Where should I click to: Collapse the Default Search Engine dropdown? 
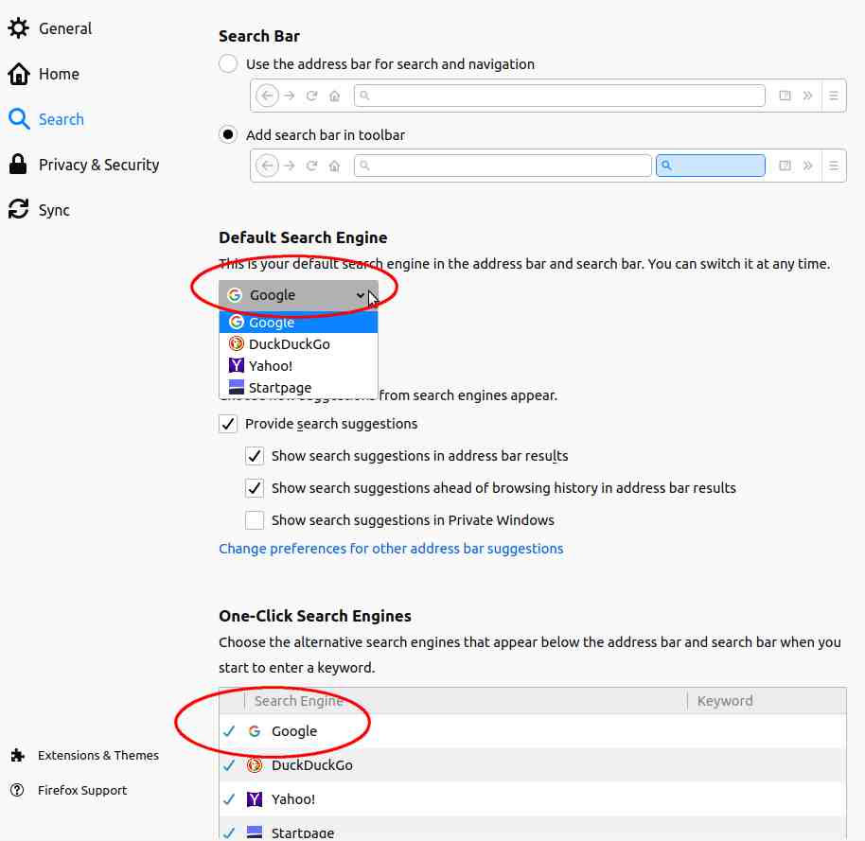click(298, 295)
